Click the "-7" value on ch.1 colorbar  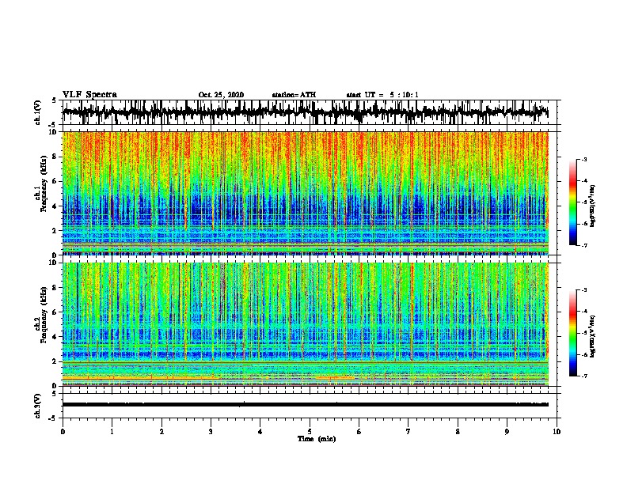tap(583, 245)
